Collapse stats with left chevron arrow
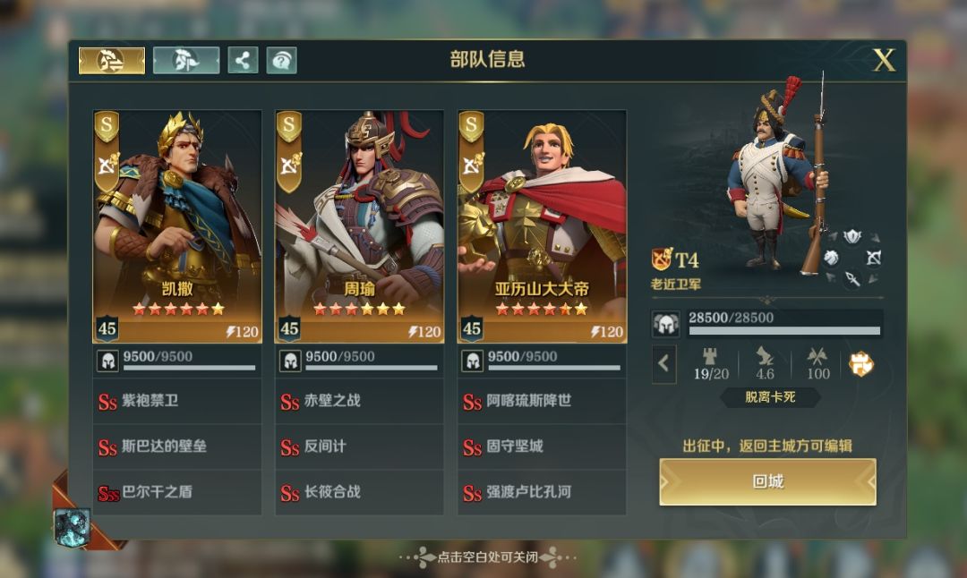 (x=663, y=363)
